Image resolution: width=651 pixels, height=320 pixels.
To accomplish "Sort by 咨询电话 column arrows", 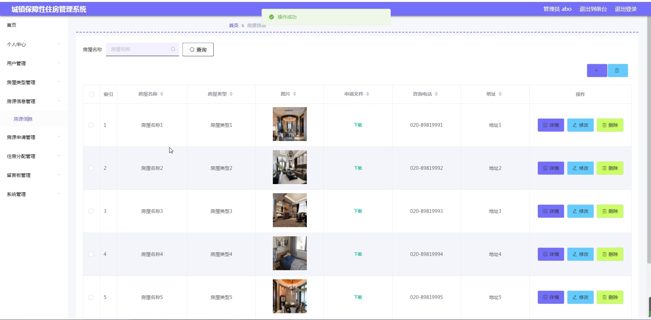I will [436, 94].
